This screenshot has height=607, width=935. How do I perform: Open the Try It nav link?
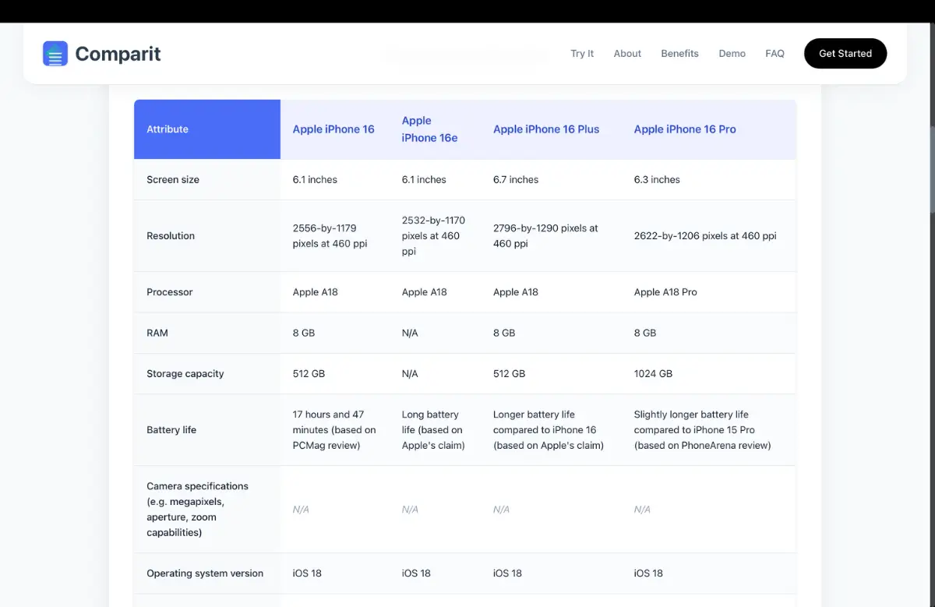[x=582, y=54]
